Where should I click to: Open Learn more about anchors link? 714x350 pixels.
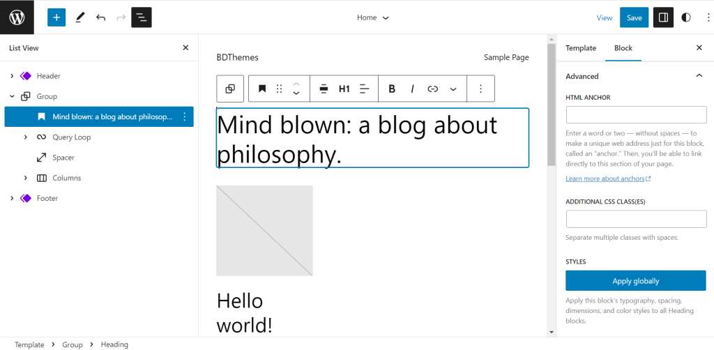[608, 178]
